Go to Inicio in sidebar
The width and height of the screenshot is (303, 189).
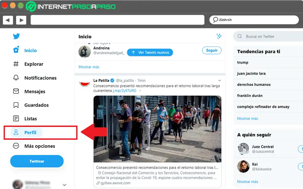click(x=30, y=51)
